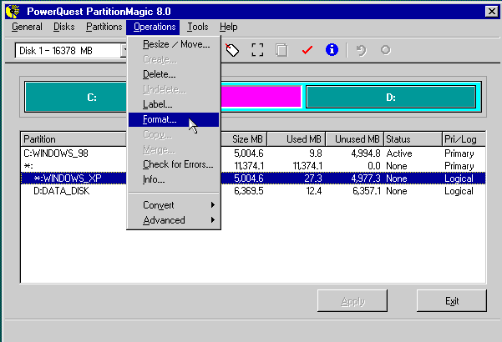The width and height of the screenshot is (502, 342).
Task: Choose Label... from Operations menu
Action: tap(174, 104)
